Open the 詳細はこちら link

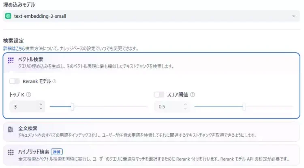click(x=14, y=49)
